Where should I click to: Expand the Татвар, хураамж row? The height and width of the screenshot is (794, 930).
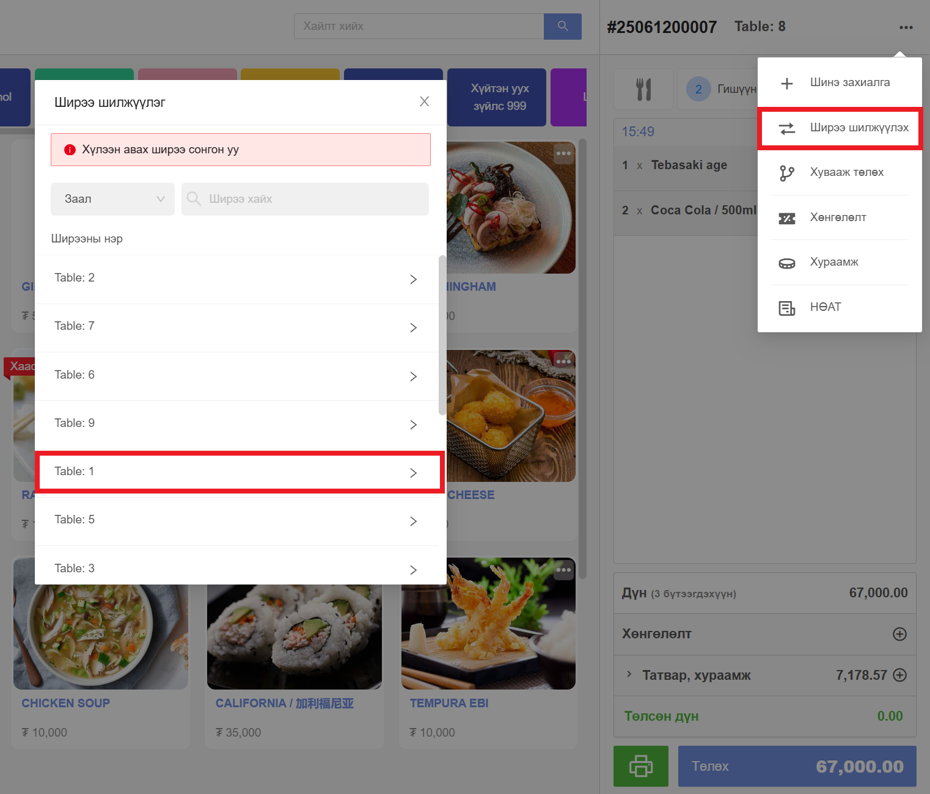(629, 674)
